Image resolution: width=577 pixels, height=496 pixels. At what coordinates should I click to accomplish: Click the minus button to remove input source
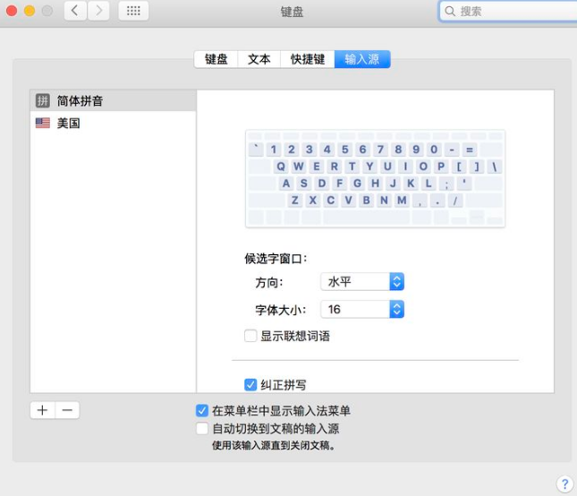[67, 410]
